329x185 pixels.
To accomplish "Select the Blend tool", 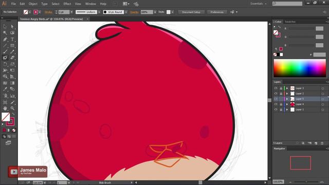I will coord(12,89).
